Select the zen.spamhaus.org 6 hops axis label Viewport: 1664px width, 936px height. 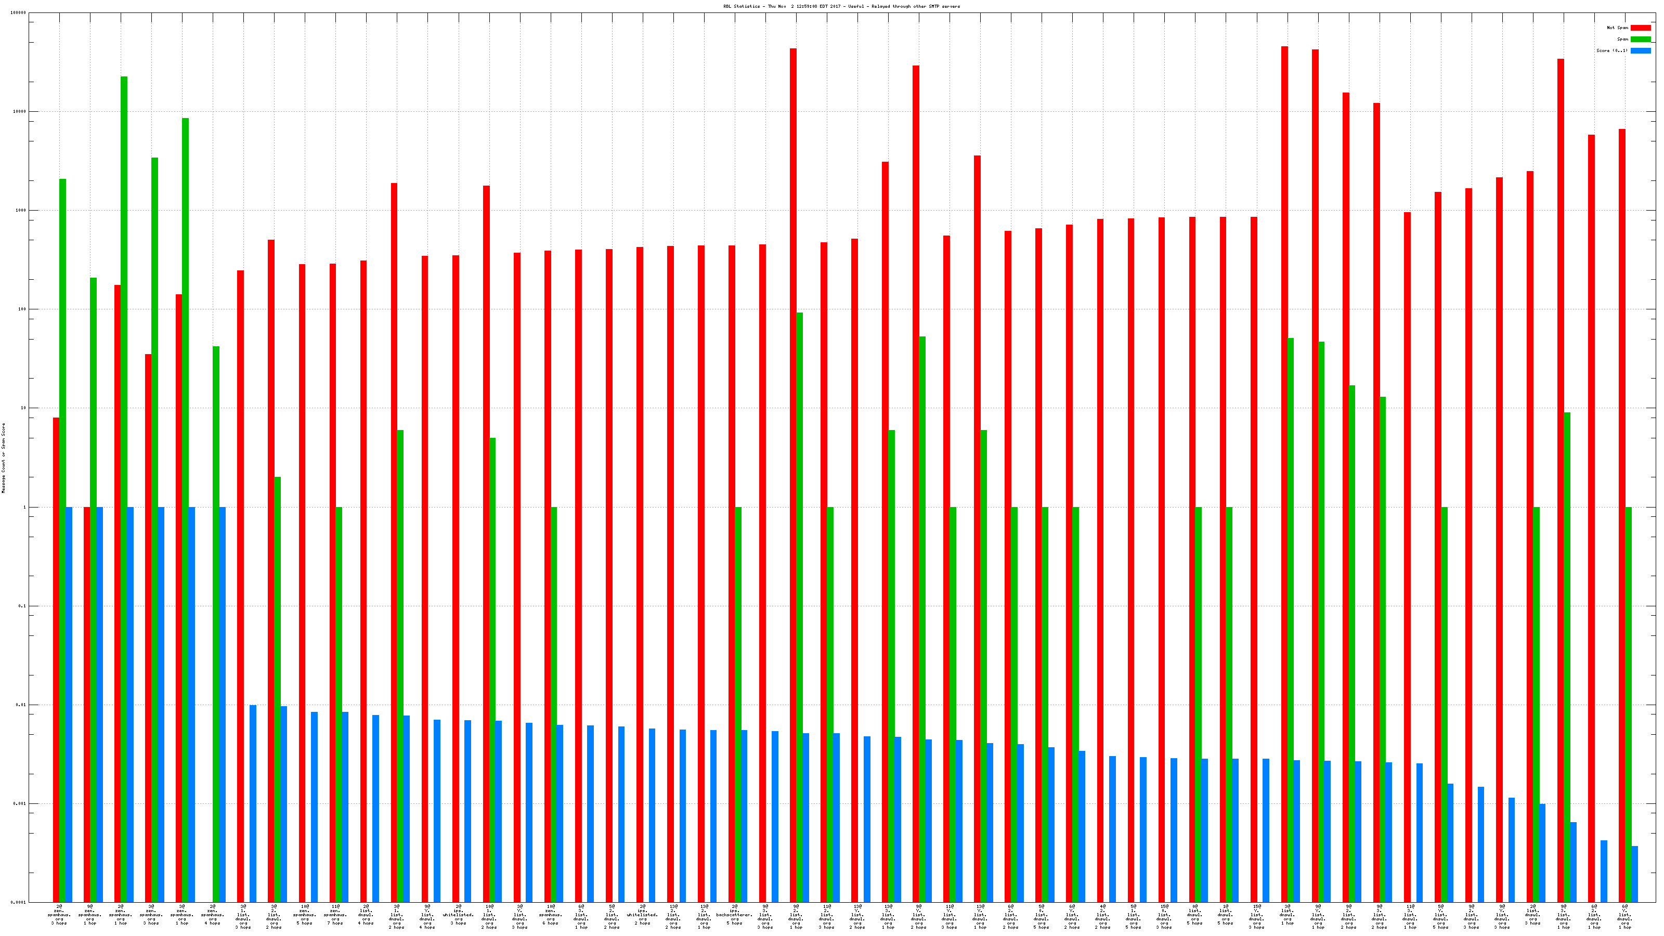(550, 915)
